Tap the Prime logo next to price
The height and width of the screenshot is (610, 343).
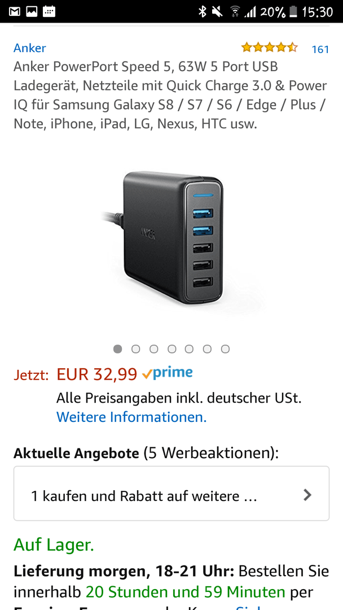167,373
